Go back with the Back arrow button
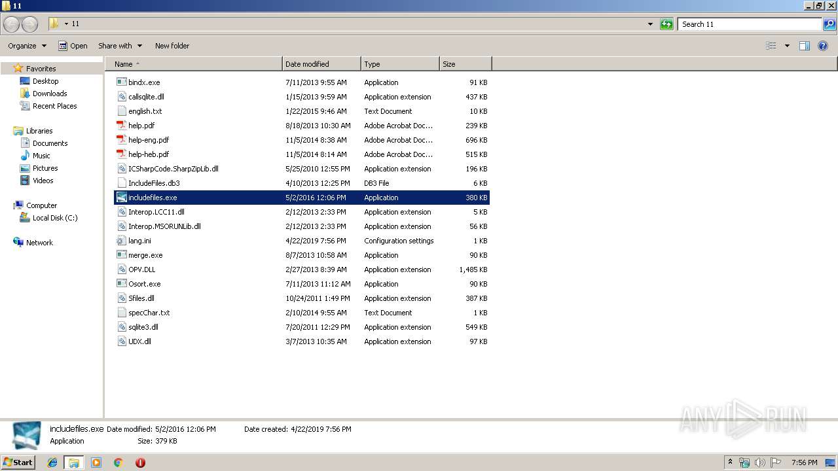The image size is (838, 471). (x=12, y=24)
